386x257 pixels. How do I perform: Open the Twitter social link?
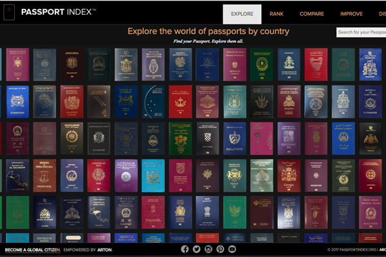pyautogui.click(x=197, y=249)
